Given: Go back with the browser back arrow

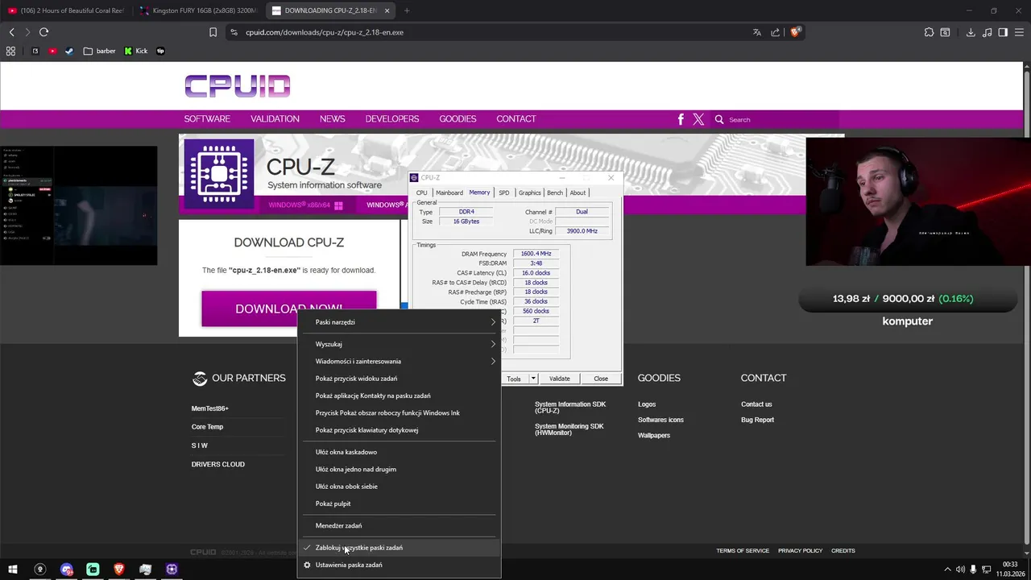Looking at the screenshot, I should (11, 32).
